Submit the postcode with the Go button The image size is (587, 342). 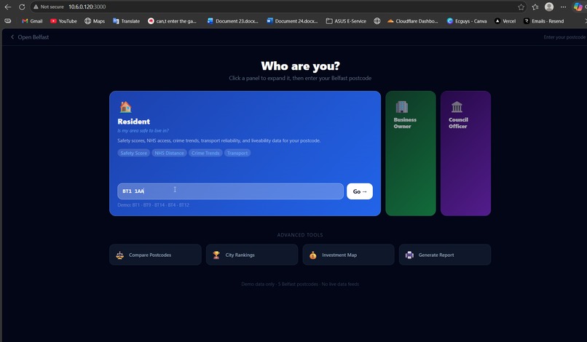point(359,191)
